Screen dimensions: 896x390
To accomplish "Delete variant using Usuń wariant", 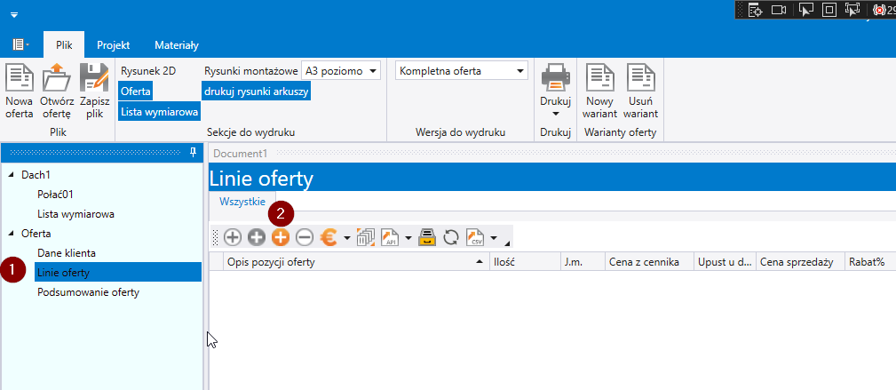I will (x=640, y=78).
